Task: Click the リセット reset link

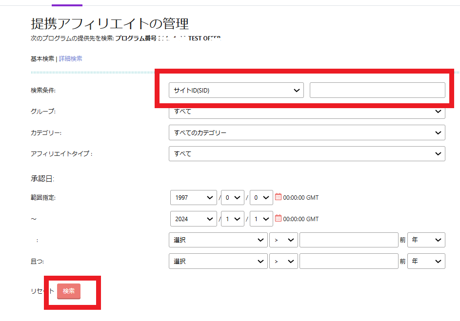Action: coord(42,291)
